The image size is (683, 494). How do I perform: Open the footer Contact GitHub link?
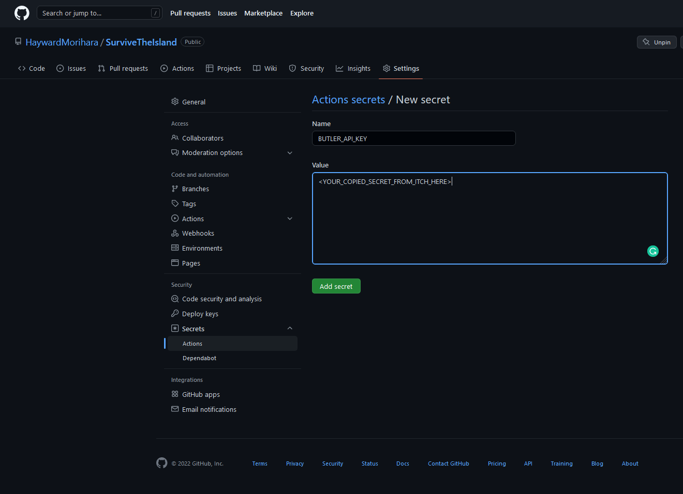tap(449, 464)
